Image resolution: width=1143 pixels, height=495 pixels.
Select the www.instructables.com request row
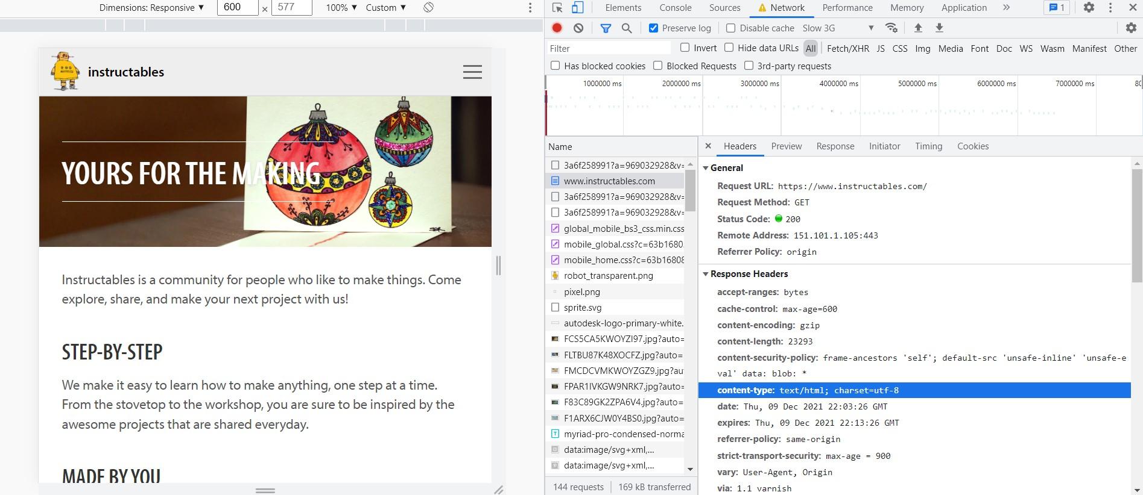615,181
